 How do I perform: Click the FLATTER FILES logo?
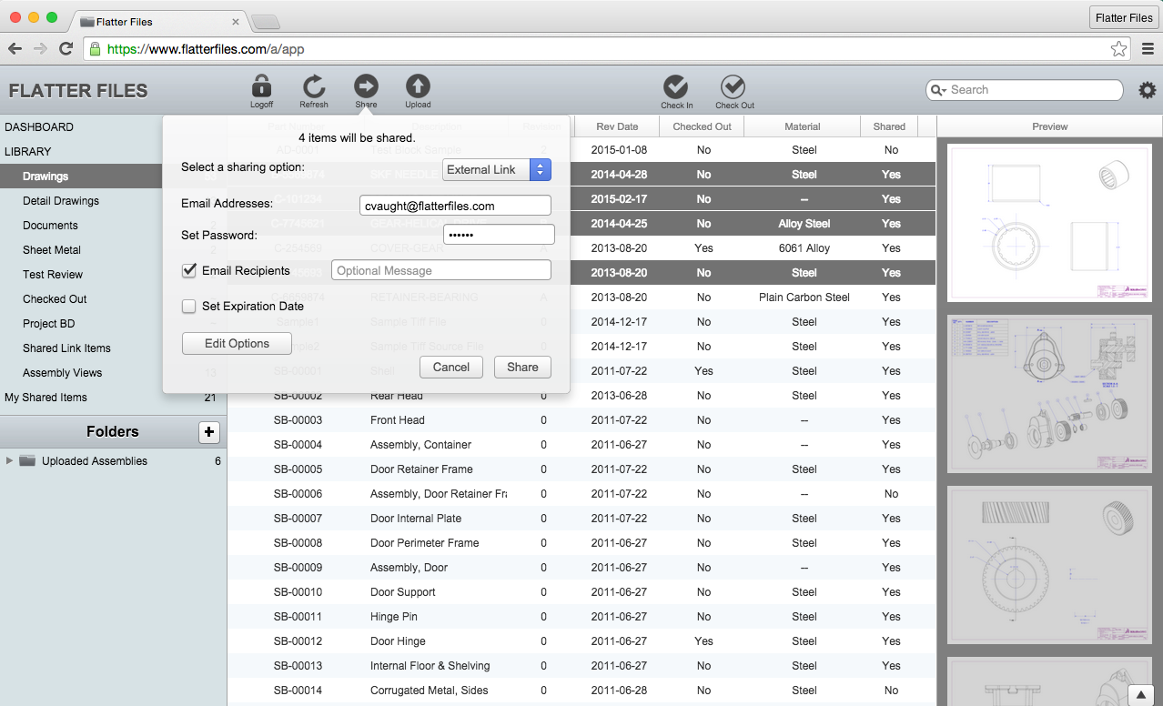point(78,91)
